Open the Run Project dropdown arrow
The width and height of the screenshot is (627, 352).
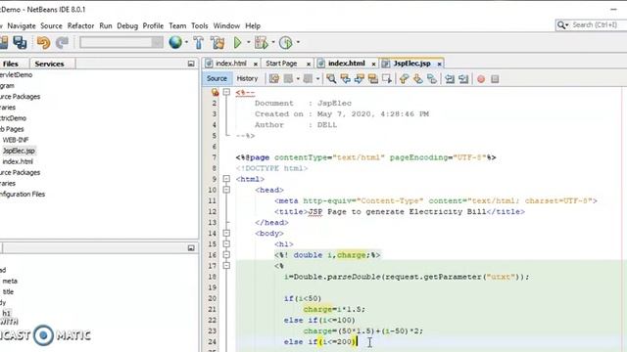[248, 42]
